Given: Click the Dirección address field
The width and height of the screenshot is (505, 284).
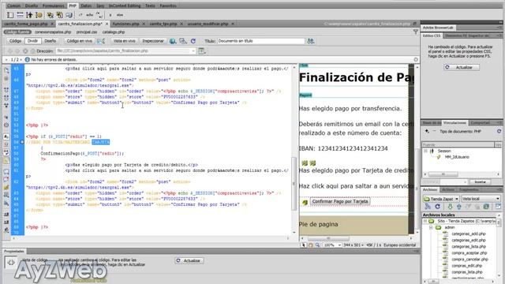Looking at the screenshot, I should point(125,50).
